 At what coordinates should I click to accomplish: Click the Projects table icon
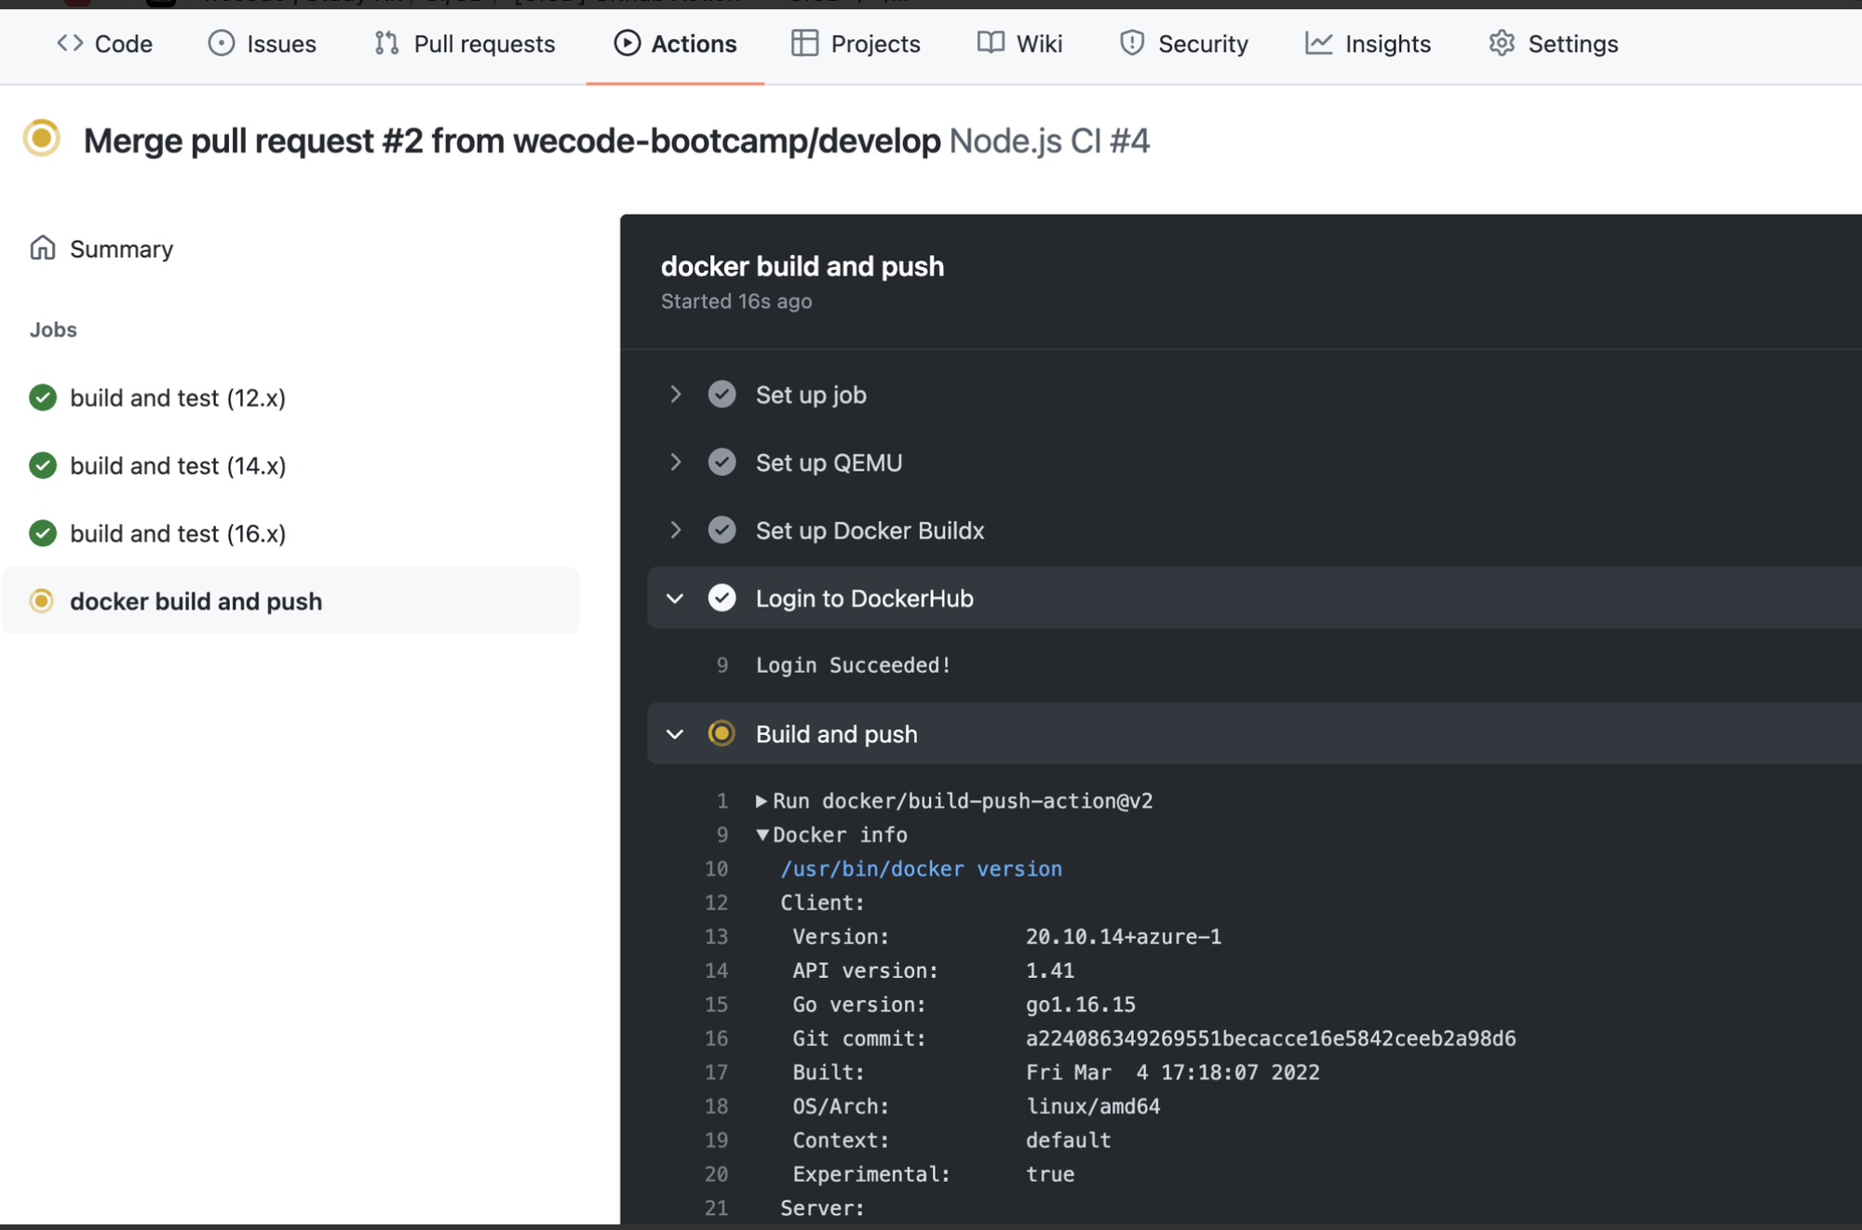804,43
